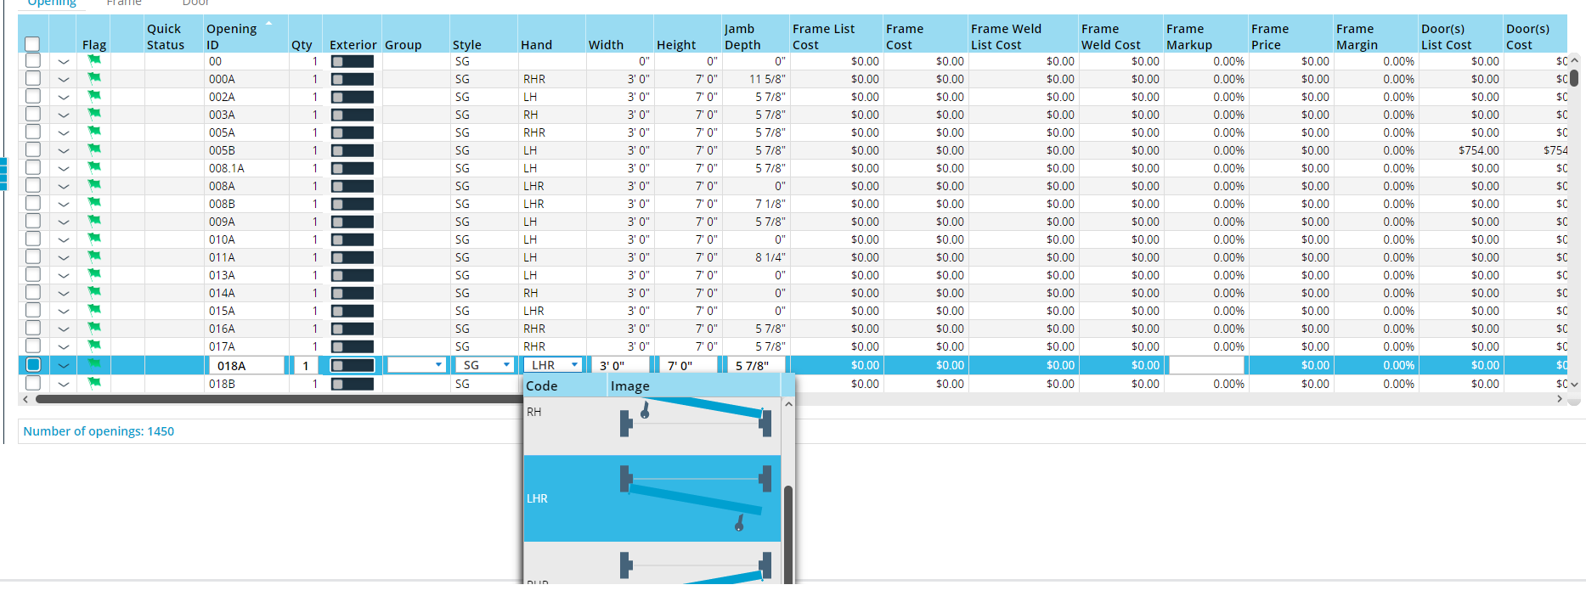Screen dimensions: 1586x613
Task: Click the scroll-up arrow in Hand dropdown list
Action: [788, 405]
